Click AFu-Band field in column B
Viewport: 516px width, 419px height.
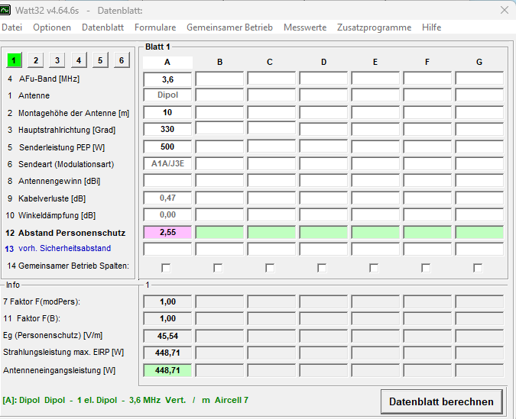click(x=219, y=79)
